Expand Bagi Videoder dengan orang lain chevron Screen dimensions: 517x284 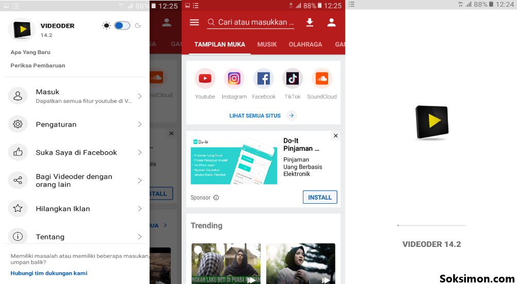click(140, 181)
